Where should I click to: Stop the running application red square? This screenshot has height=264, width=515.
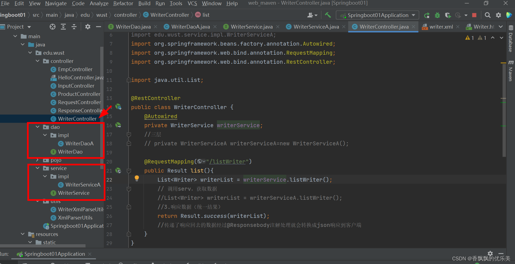tap(474, 15)
